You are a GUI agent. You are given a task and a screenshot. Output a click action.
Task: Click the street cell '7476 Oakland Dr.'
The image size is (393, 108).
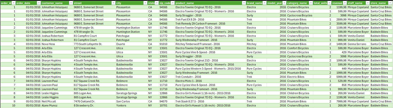[x=94, y=101]
